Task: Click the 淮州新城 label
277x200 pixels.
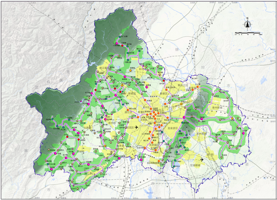Action: 218,107
